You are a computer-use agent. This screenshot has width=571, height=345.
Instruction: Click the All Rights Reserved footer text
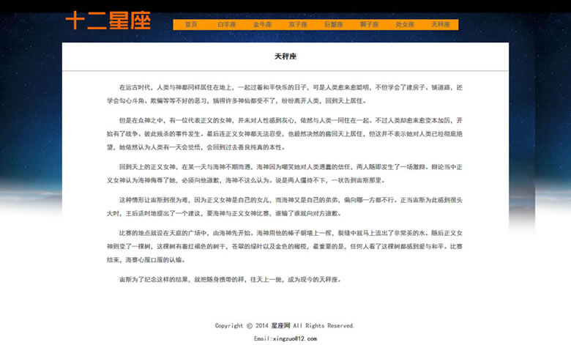point(324,325)
